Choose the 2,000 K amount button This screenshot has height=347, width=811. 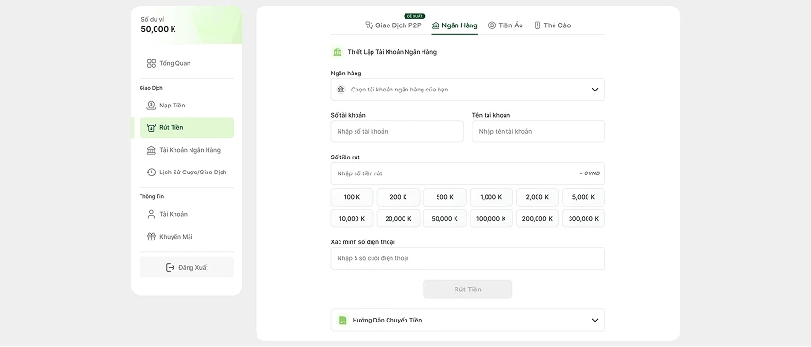pos(538,197)
